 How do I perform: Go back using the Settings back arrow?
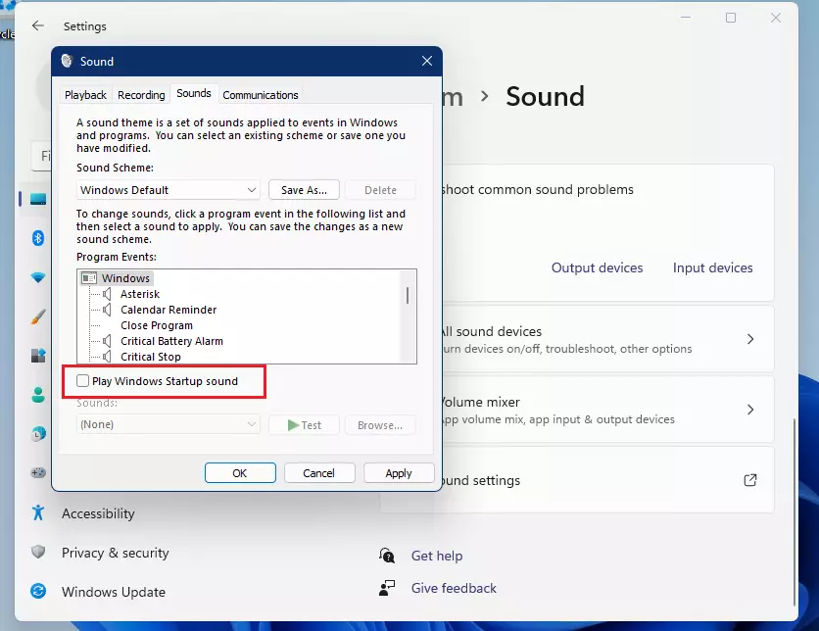[x=37, y=25]
